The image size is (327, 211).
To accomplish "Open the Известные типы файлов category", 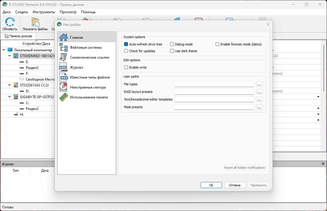I will pos(87,77).
